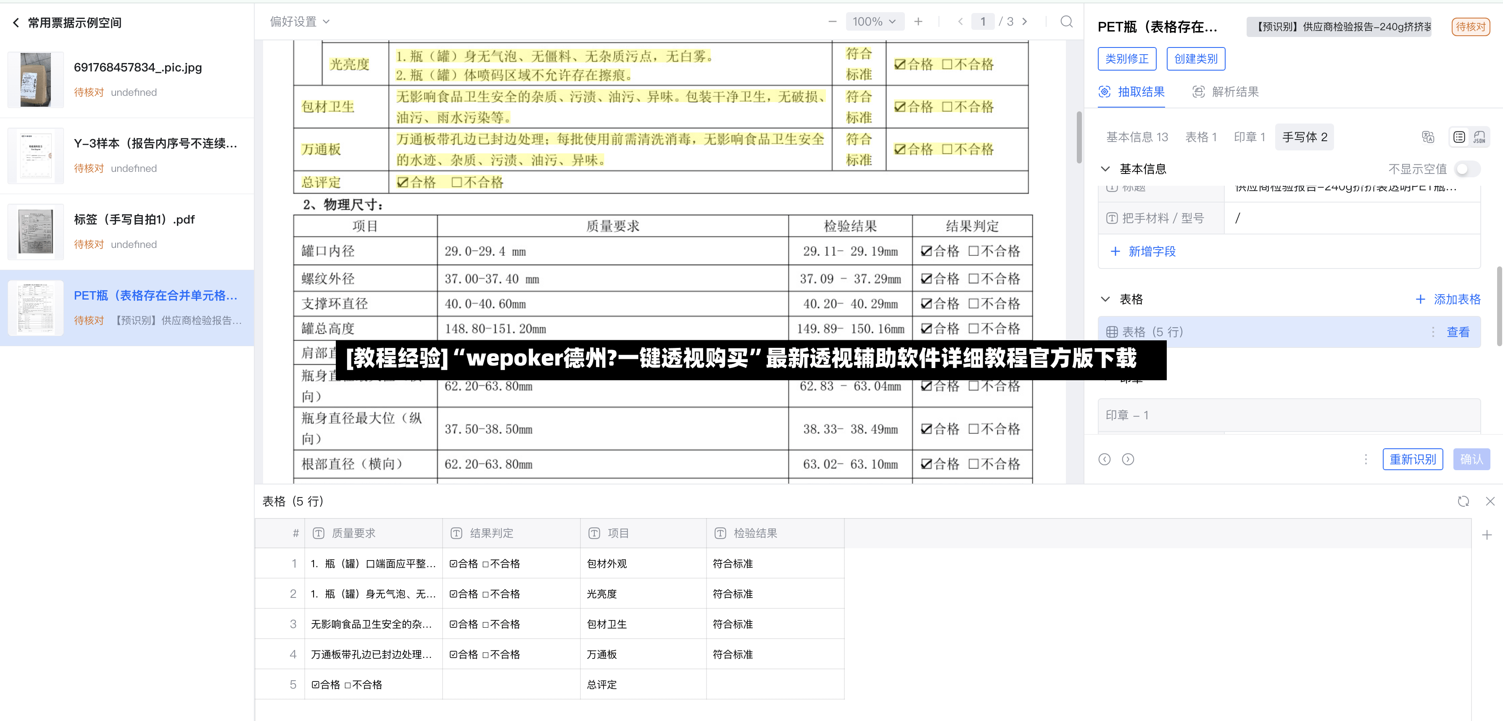Click the 质量要求 column type icon
1503x721 pixels.
tap(319, 533)
